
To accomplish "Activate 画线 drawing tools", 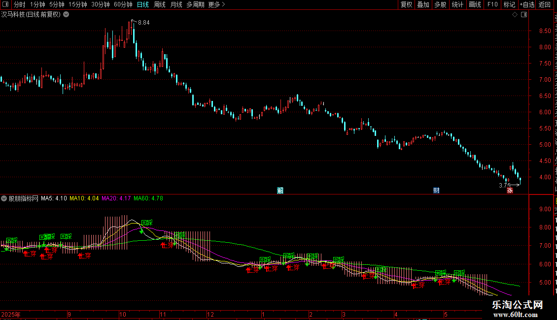I will point(475,4).
